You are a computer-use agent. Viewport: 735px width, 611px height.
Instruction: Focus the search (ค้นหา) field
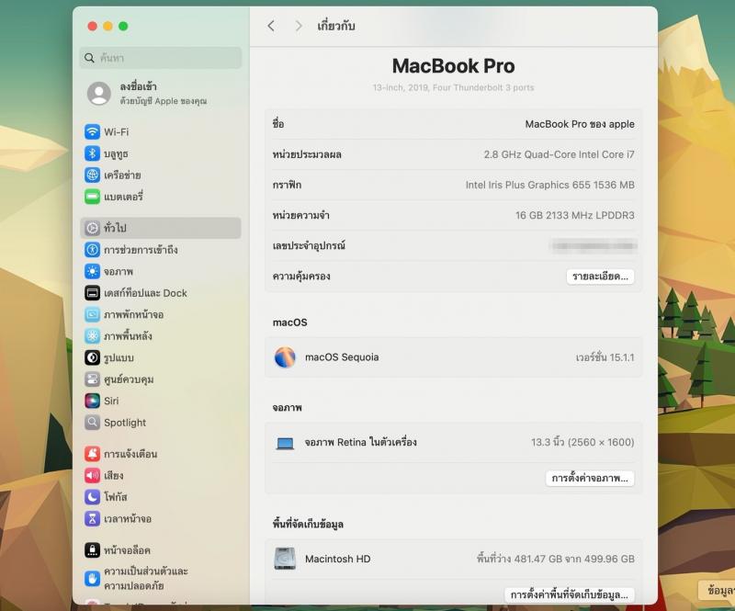pyautogui.click(x=161, y=58)
